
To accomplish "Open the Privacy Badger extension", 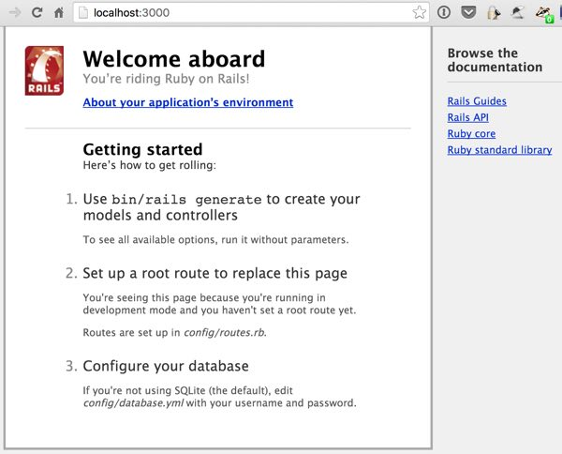I will [544, 14].
